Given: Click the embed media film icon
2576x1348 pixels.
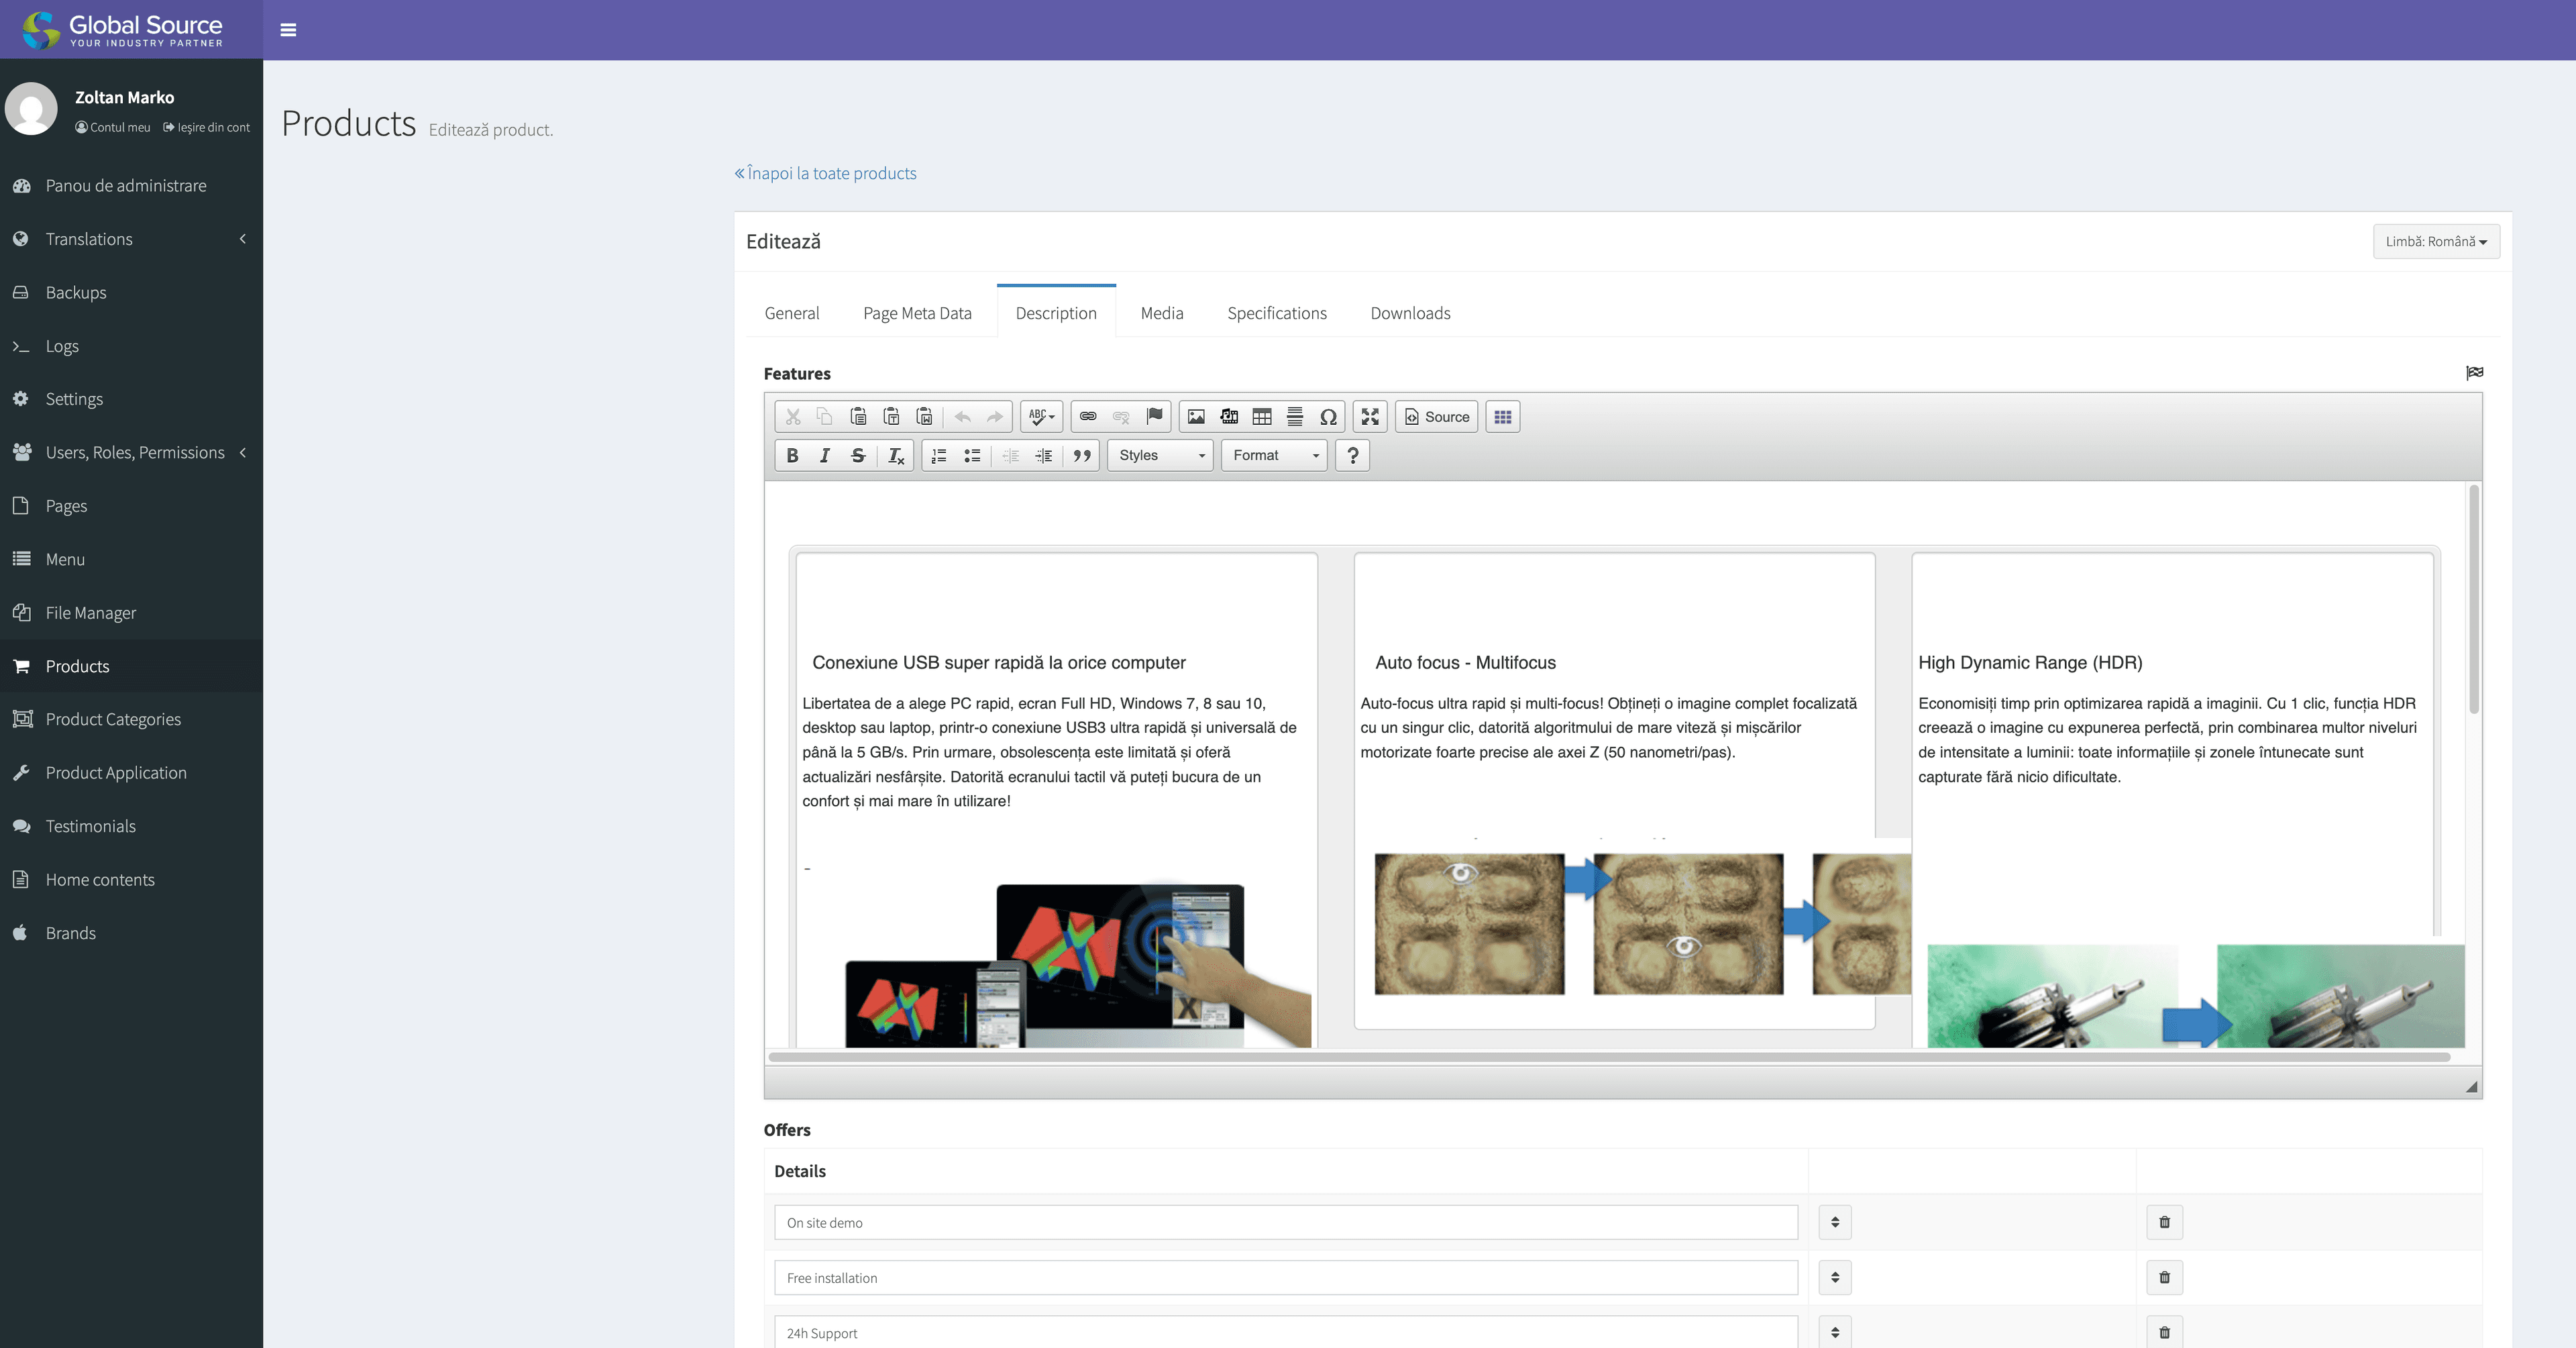Looking at the screenshot, I should pos(1229,417).
